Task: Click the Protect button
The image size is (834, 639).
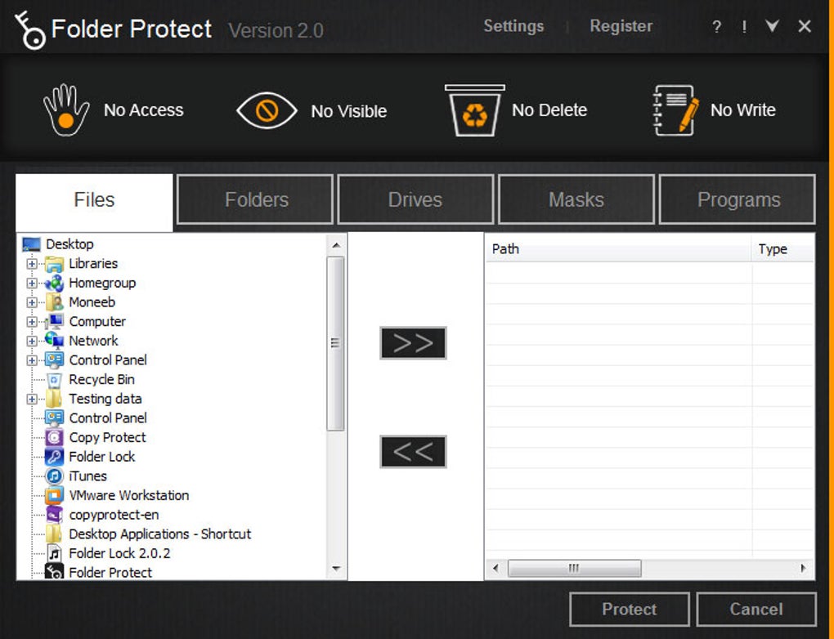Action: pos(630,610)
